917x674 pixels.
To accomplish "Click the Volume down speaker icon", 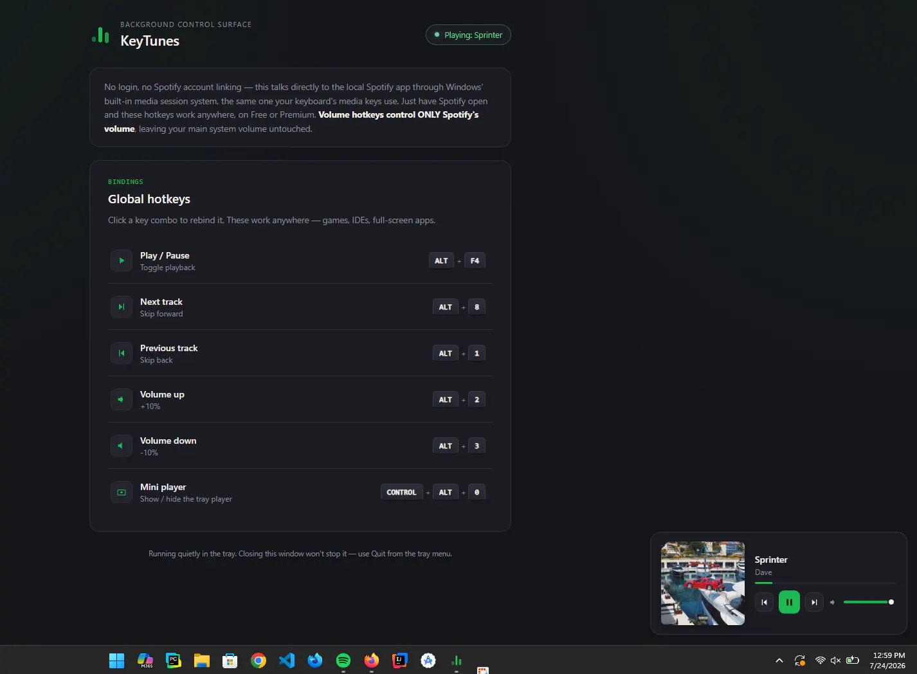I will 122,446.
